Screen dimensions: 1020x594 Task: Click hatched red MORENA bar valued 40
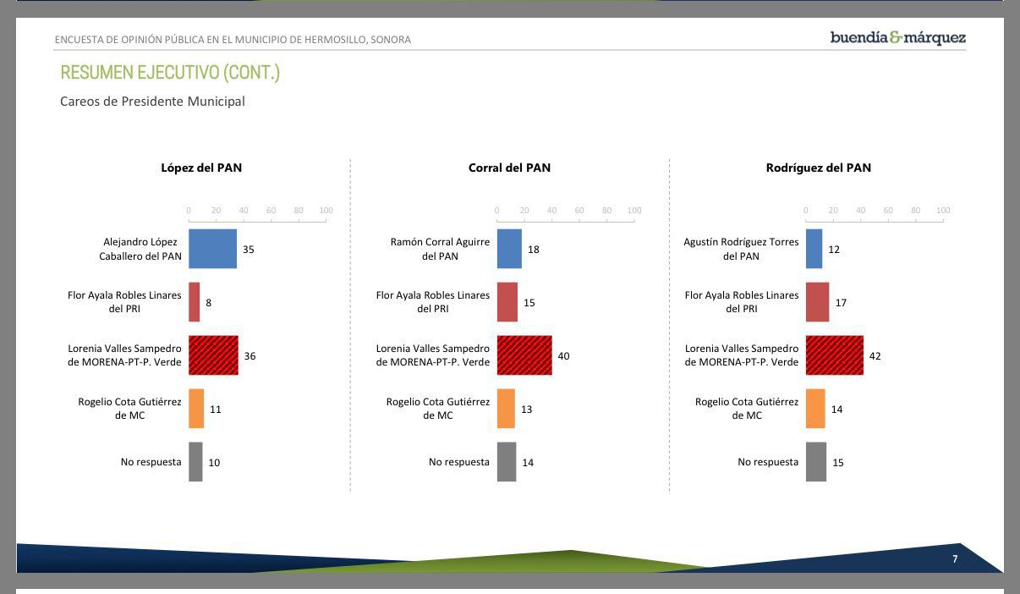(524, 355)
